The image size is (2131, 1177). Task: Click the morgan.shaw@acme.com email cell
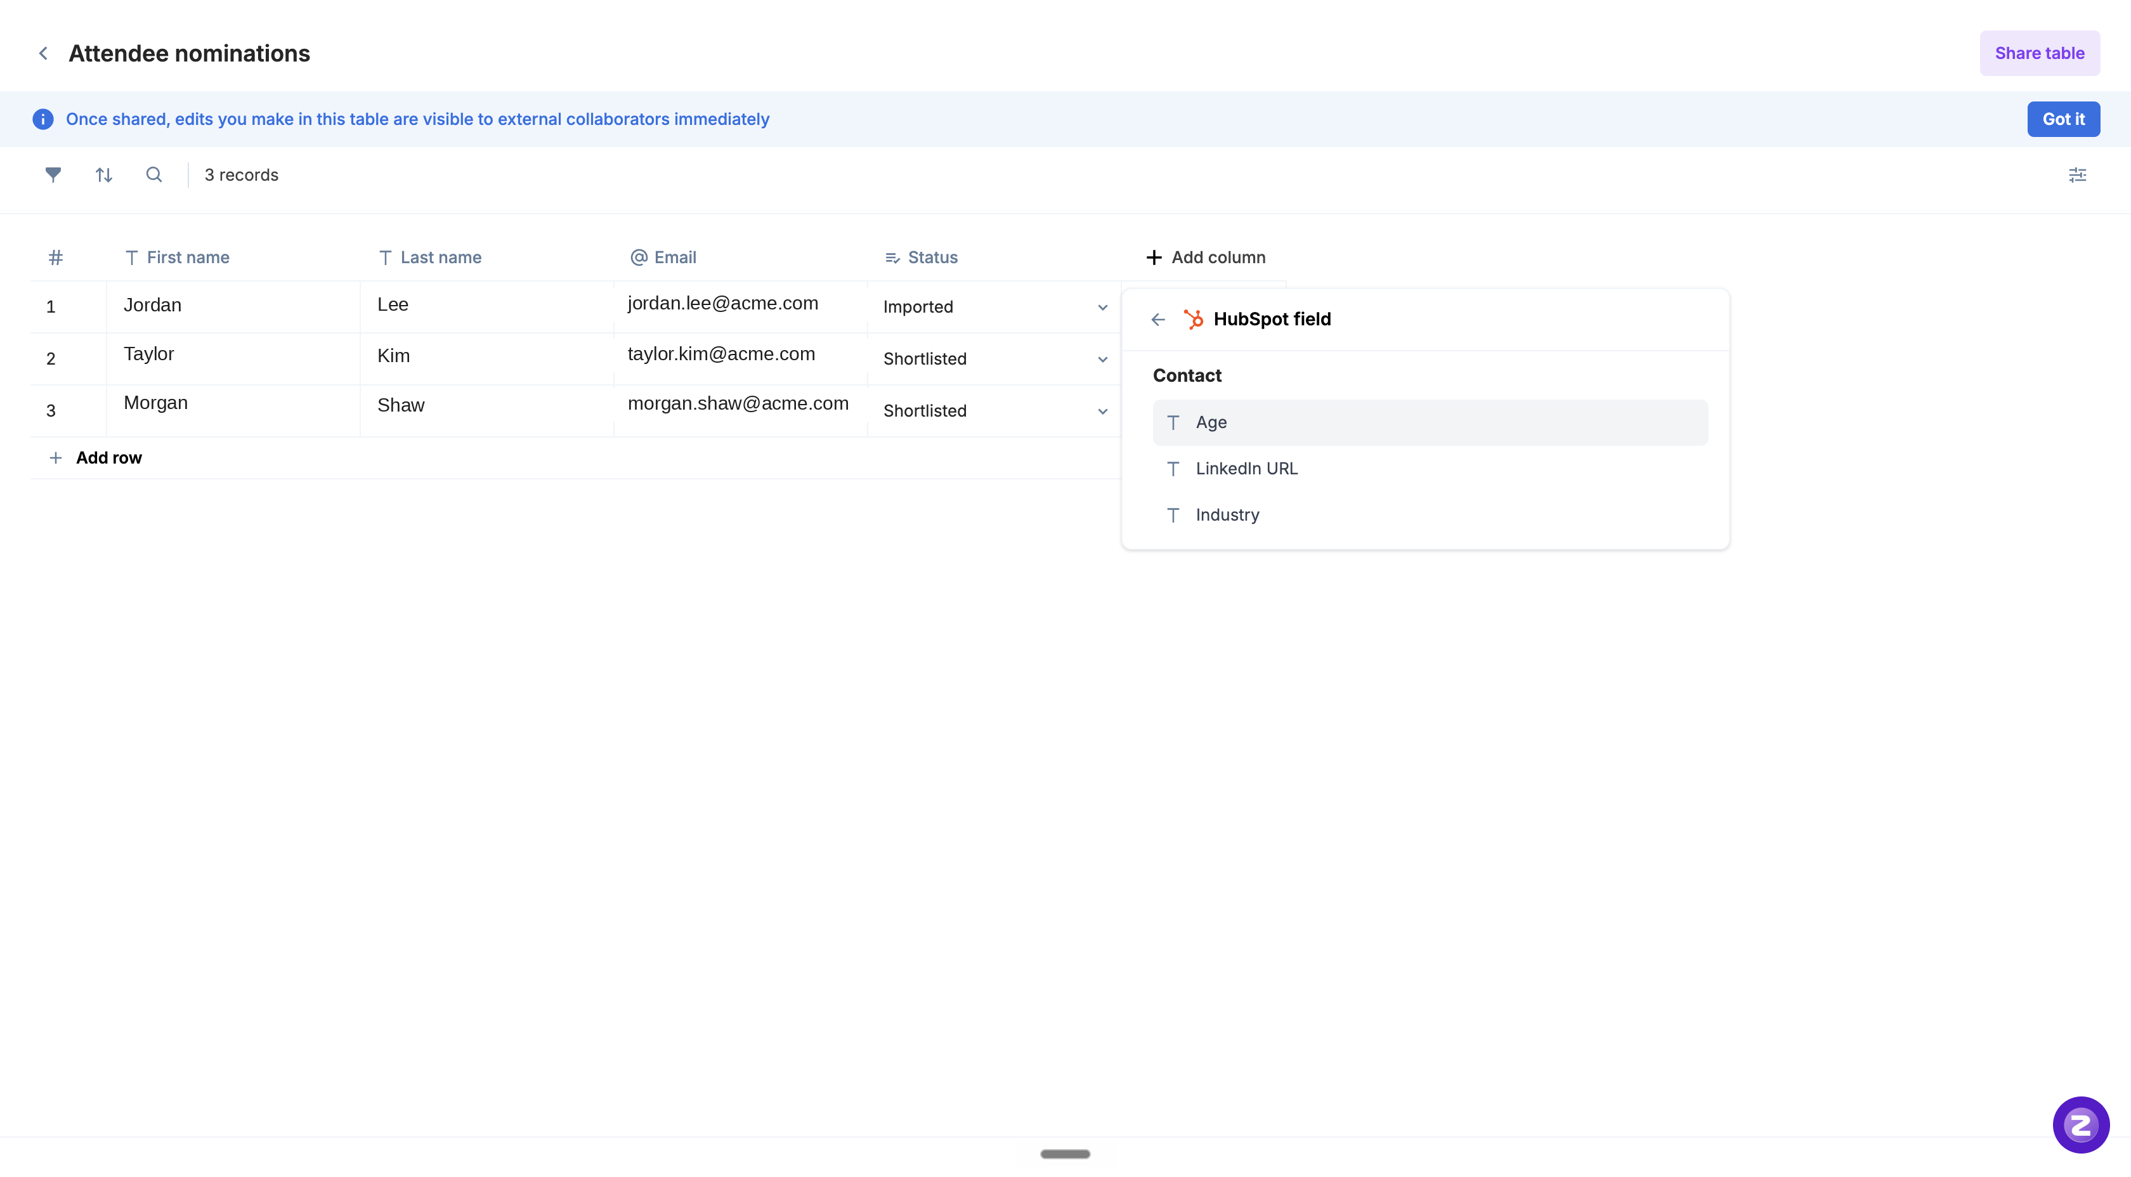click(740, 411)
